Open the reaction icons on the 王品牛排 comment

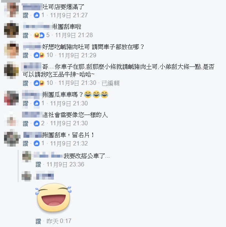point(39,83)
